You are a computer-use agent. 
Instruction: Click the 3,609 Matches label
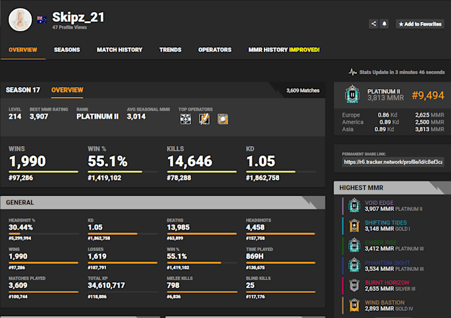click(302, 90)
